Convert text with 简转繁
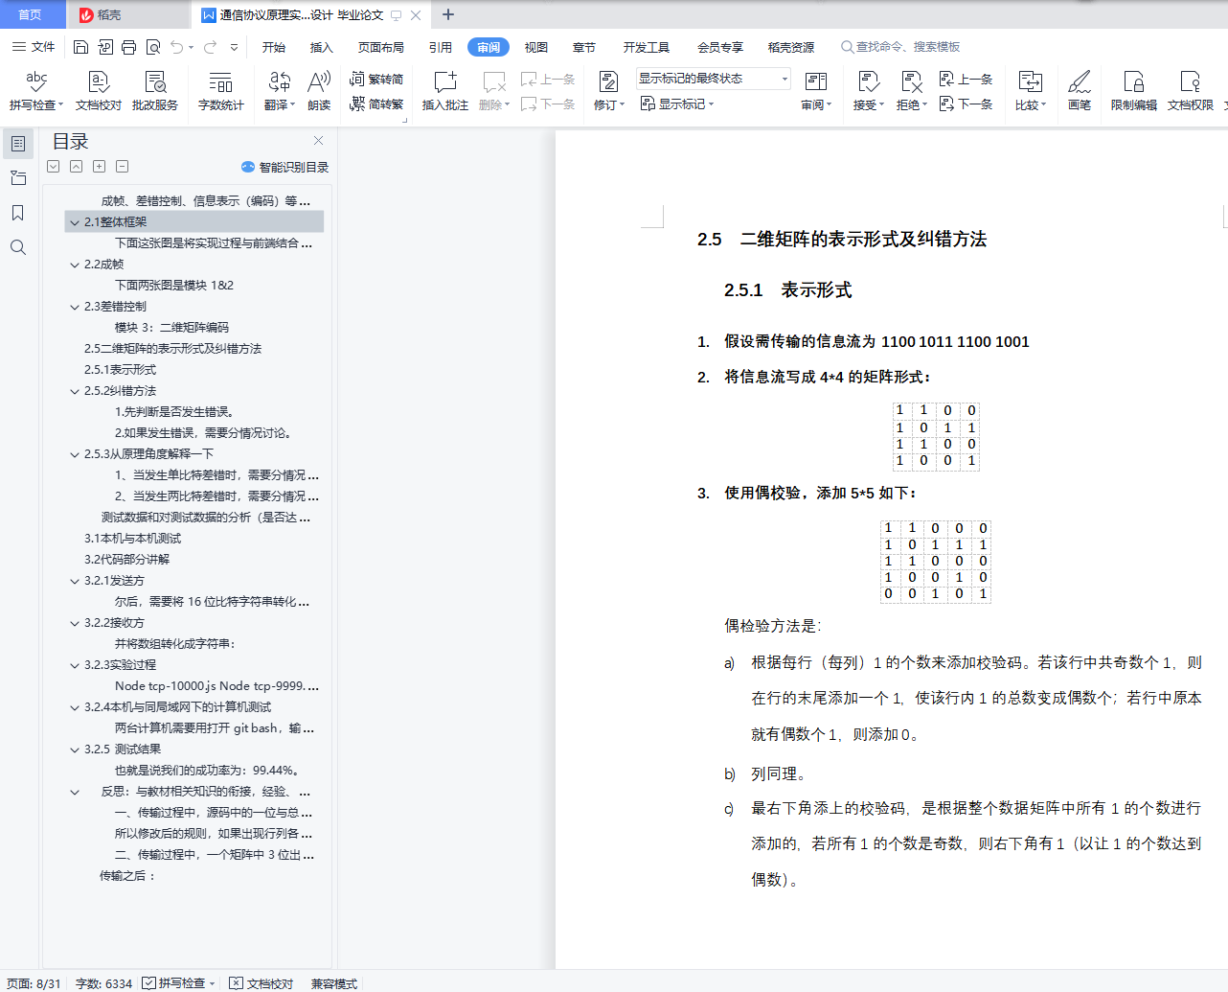Screen dimensions: 1228x992 coord(376,104)
